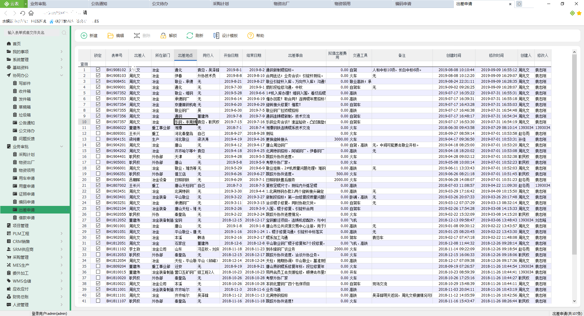The height and width of the screenshot is (316, 584).
Task: Click the 刷新 refresh icon
Action: 190,36
